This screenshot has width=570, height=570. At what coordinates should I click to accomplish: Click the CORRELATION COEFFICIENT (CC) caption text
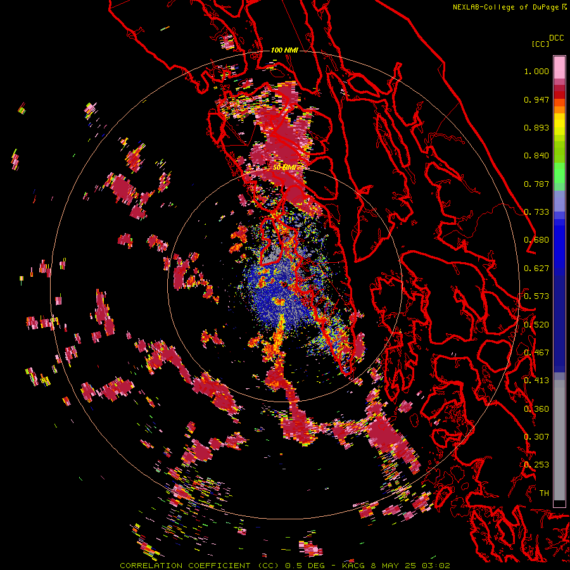point(199,566)
